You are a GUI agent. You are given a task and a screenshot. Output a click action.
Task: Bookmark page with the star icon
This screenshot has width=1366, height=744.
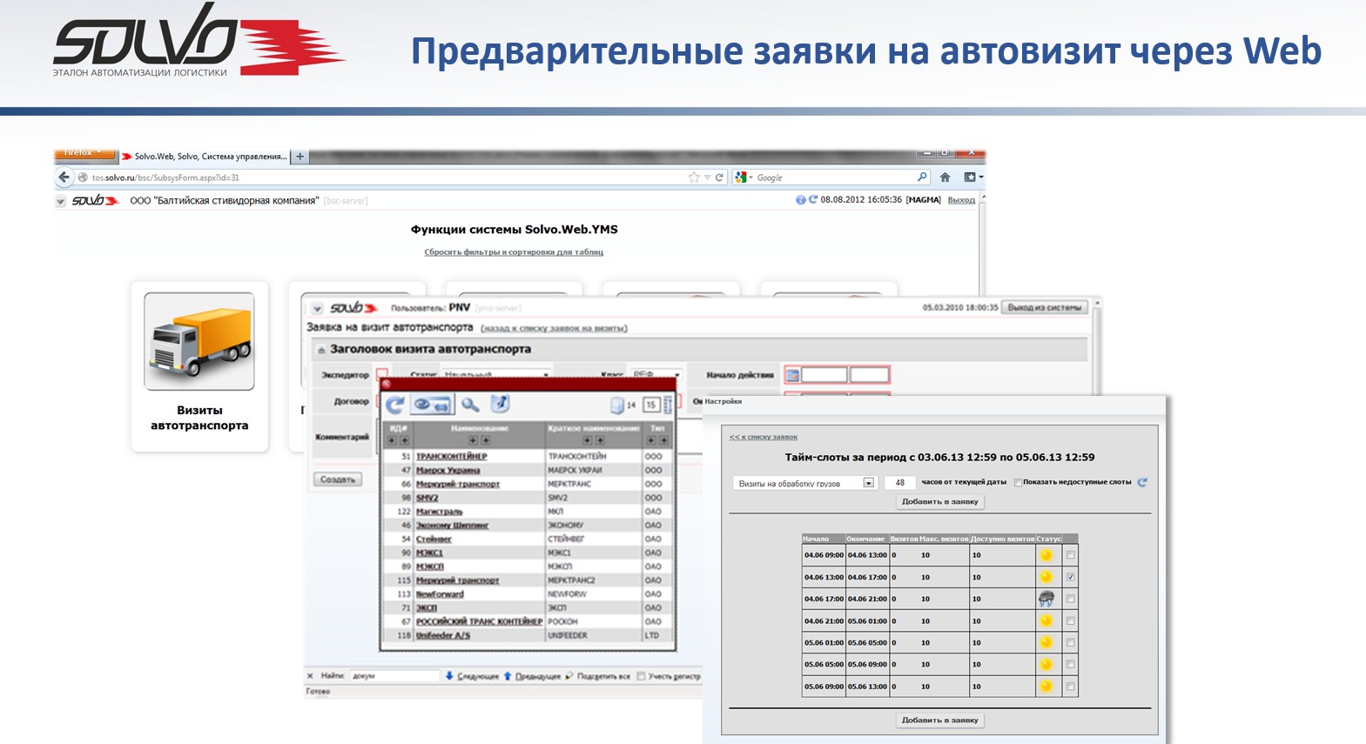(x=694, y=178)
